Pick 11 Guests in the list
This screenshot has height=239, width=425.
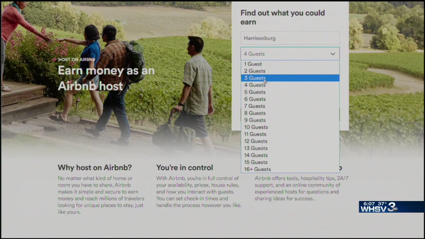pos(256,134)
